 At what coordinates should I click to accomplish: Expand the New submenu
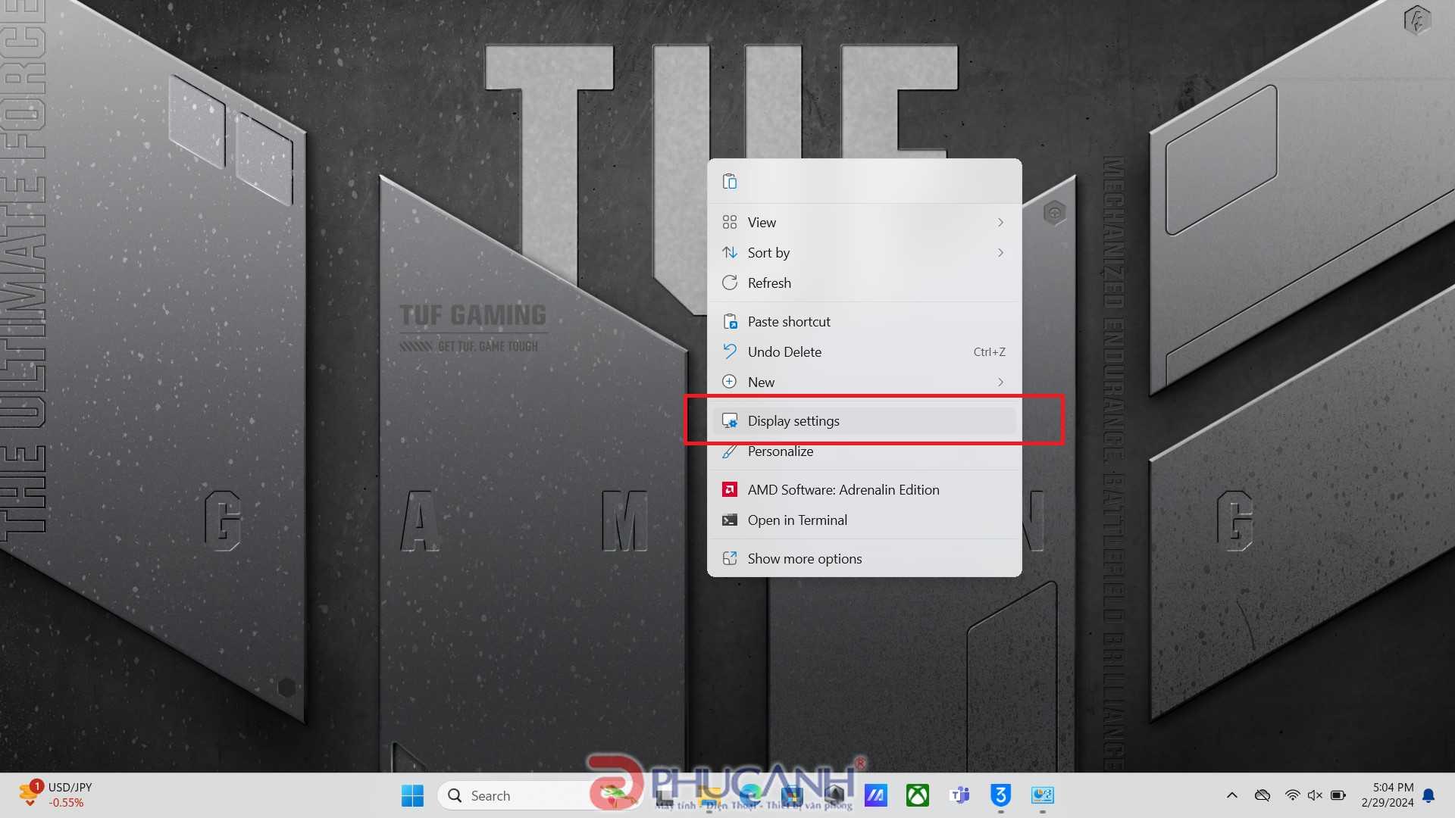[864, 382]
